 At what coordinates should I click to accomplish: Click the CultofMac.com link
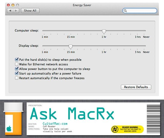click(x=55, y=124)
